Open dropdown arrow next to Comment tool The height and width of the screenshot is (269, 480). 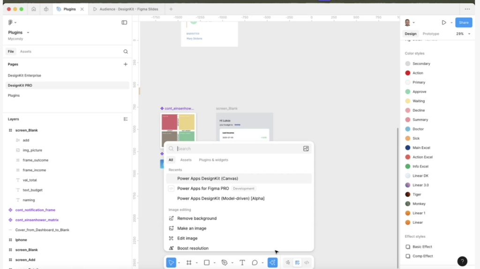[x=262, y=263]
